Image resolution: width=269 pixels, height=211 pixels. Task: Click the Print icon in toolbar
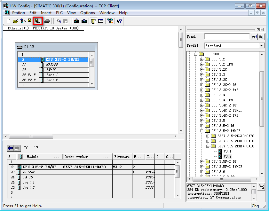[x=47, y=21]
